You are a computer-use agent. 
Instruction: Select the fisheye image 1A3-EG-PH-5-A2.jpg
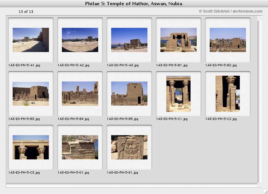click(x=80, y=40)
